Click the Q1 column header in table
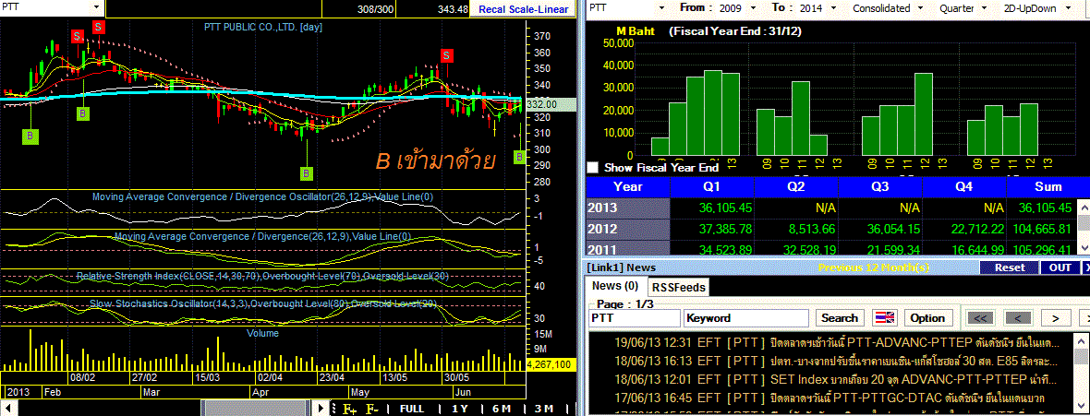Image resolution: width=1090 pixels, height=416 pixels. click(711, 187)
